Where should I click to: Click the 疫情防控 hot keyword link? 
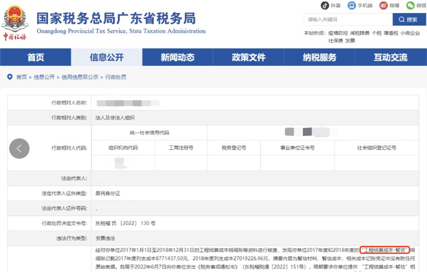point(337,33)
